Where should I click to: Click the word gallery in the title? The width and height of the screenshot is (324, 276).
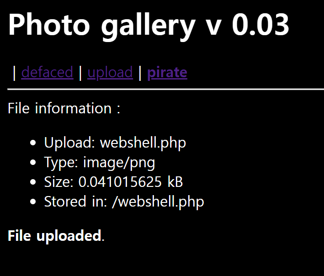[148, 25]
